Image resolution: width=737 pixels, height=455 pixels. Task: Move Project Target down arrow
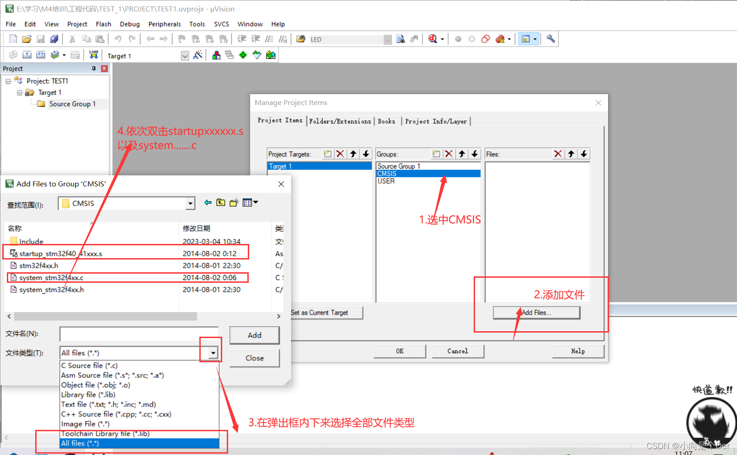point(366,154)
